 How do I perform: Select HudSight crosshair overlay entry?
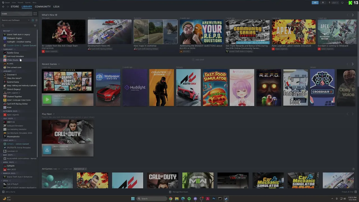(x=19, y=42)
